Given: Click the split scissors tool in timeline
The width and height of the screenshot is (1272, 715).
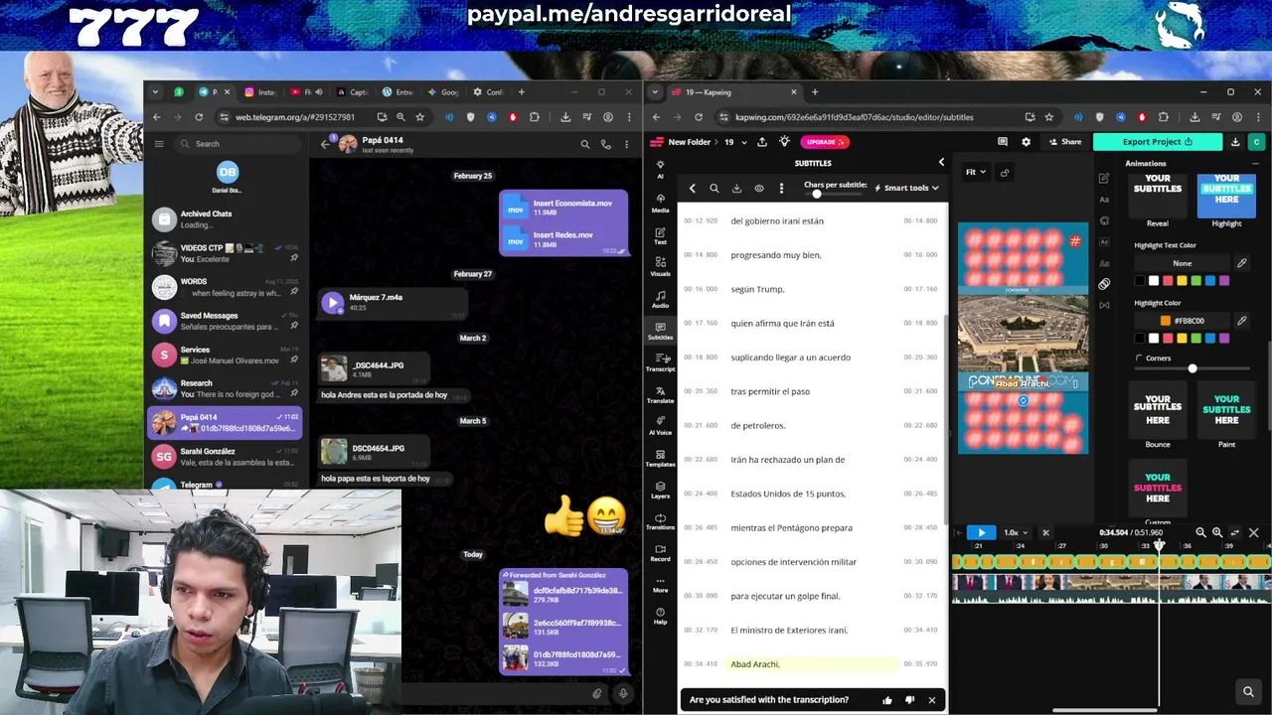Looking at the screenshot, I should [x=1045, y=533].
